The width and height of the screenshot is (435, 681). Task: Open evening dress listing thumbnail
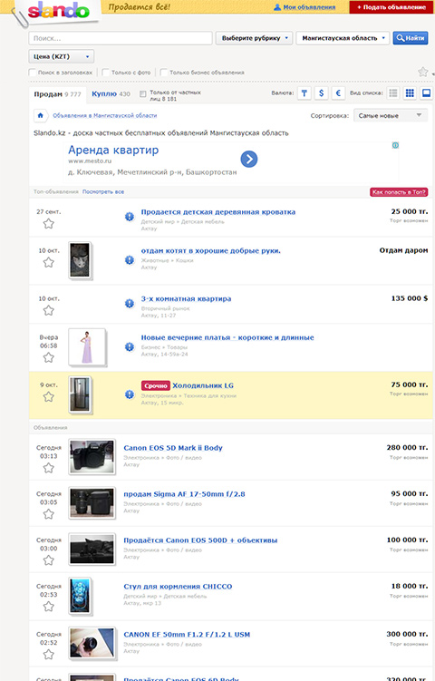click(87, 347)
